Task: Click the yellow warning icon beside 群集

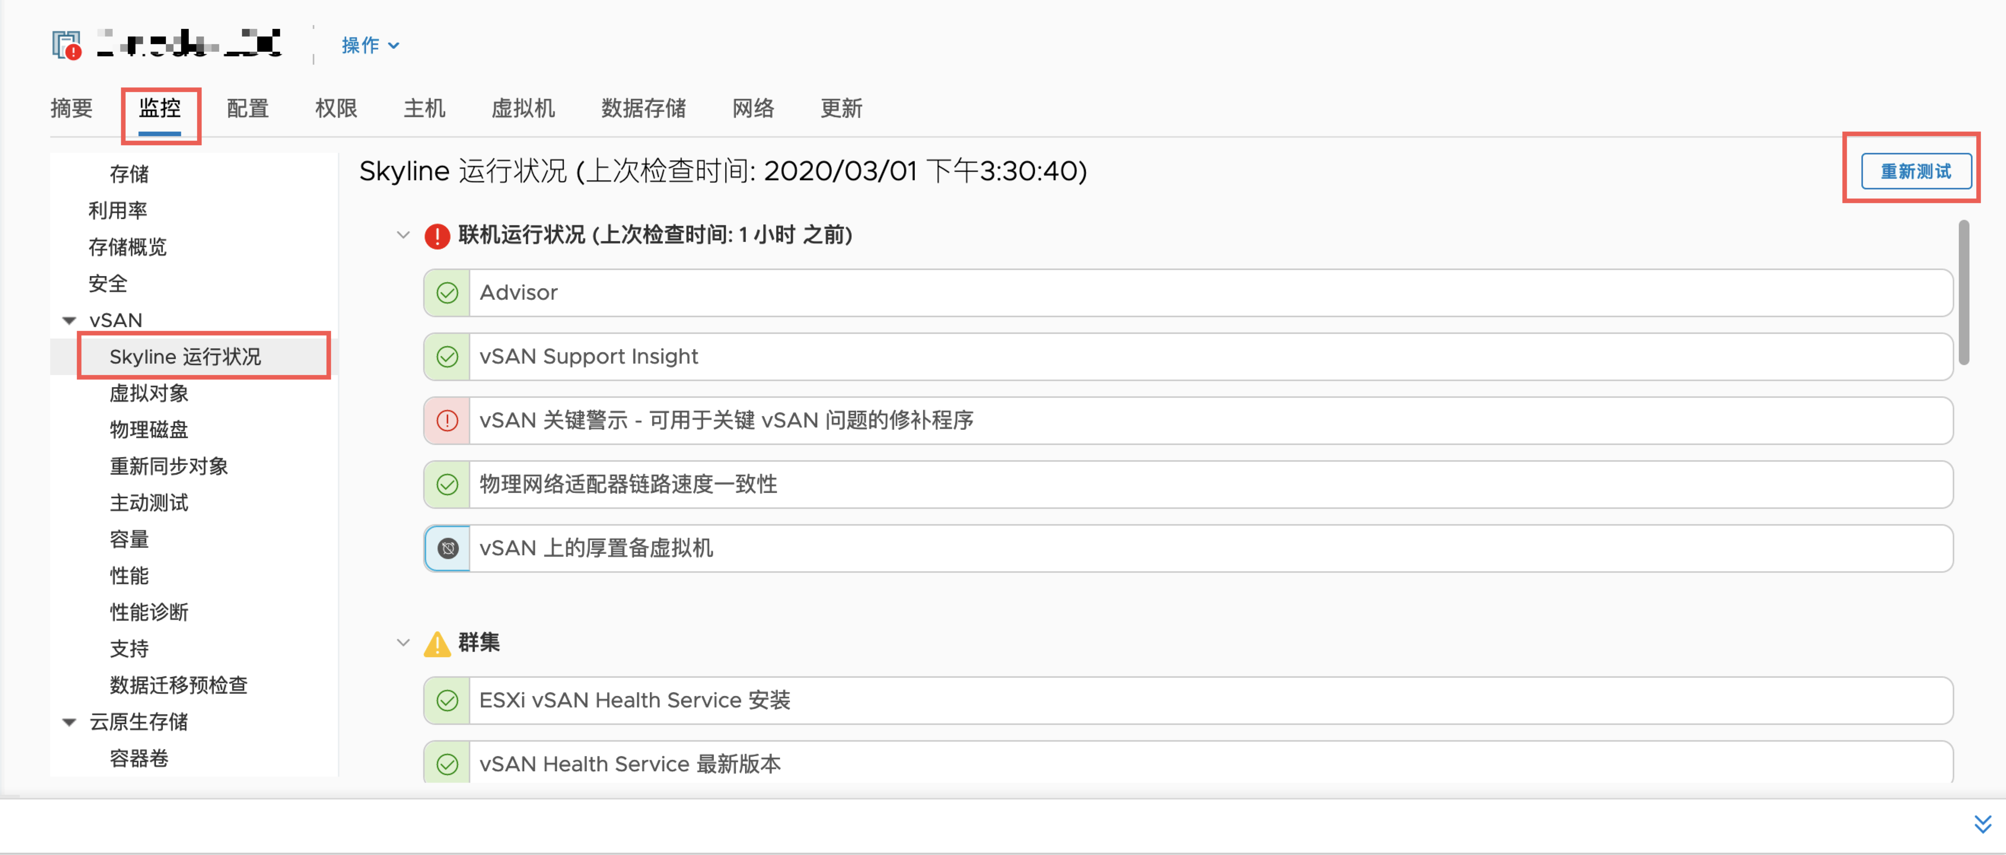Action: click(x=437, y=644)
